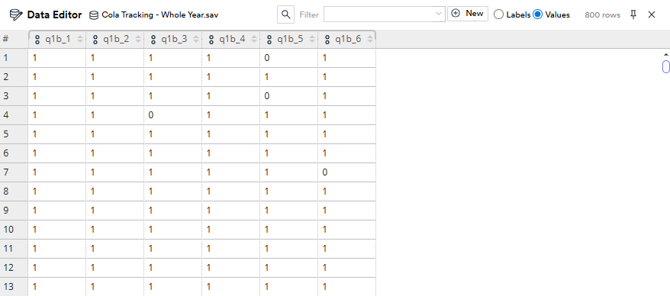Sort by the q1b_4 column arrows
670x296 pixels.
[254, 40]
